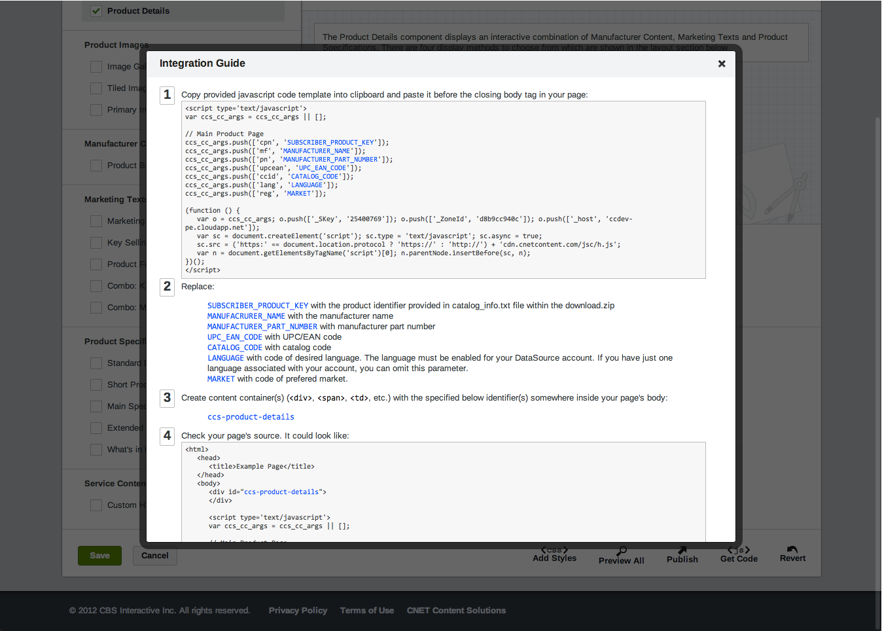Toggle the Key Selling checkbox

click(x=96, y=243)
